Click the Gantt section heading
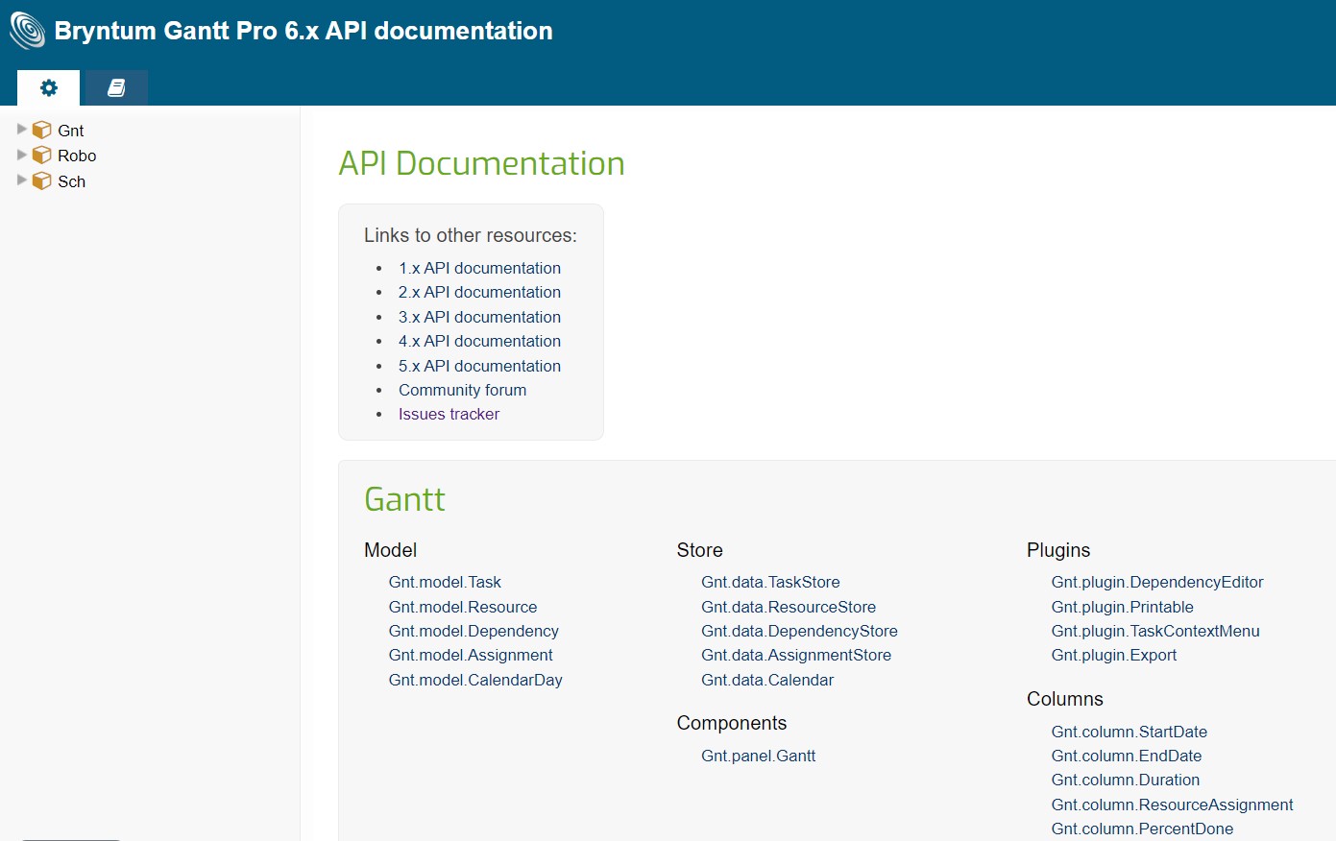Viewport: 1336px width, 841px height. [x=404, y=499]
